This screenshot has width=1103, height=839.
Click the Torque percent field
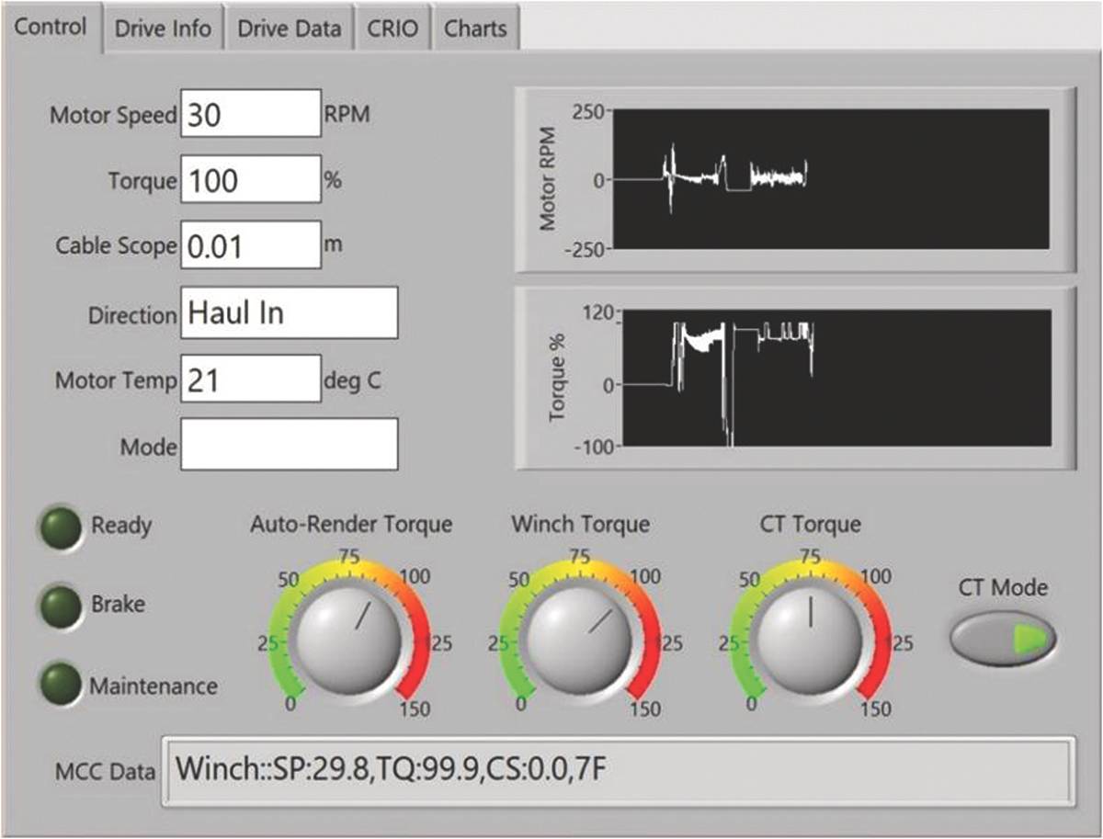[251, 179]
